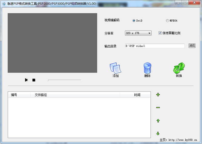This screenshot has width=202, height=144.
Task: Open the 分辨率 320 x 176 dropdown
Action: [x=138, y=33]
